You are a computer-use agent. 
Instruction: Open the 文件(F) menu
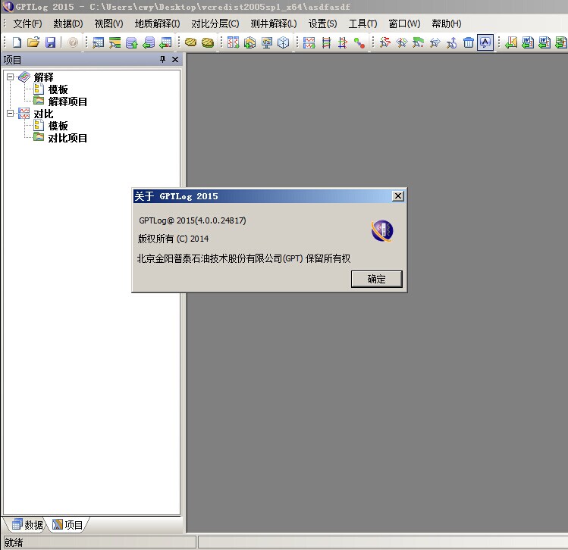[27, 23]
